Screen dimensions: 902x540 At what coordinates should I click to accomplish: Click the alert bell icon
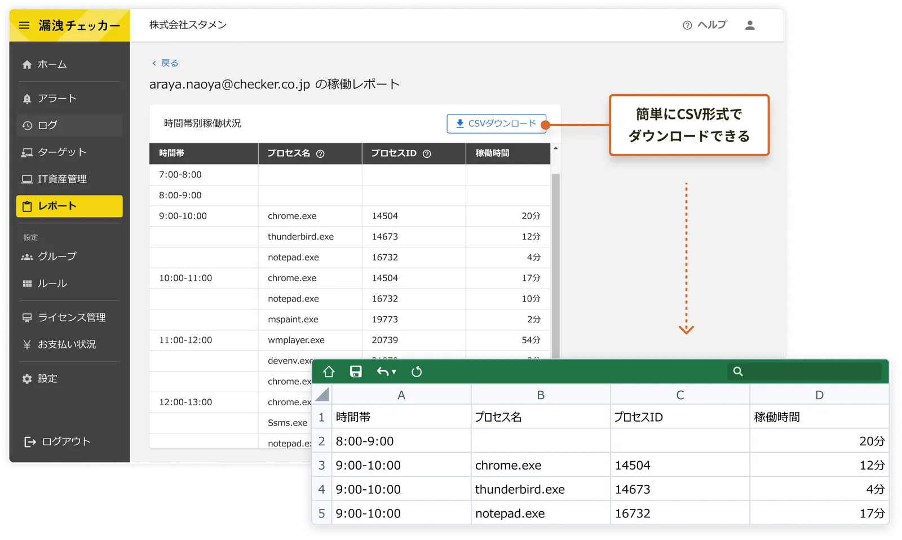(x=27, y=99)
